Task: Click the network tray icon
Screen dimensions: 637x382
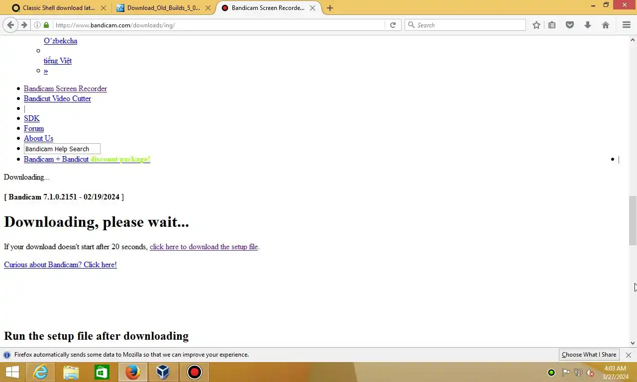Action: [x=578, y=373]
